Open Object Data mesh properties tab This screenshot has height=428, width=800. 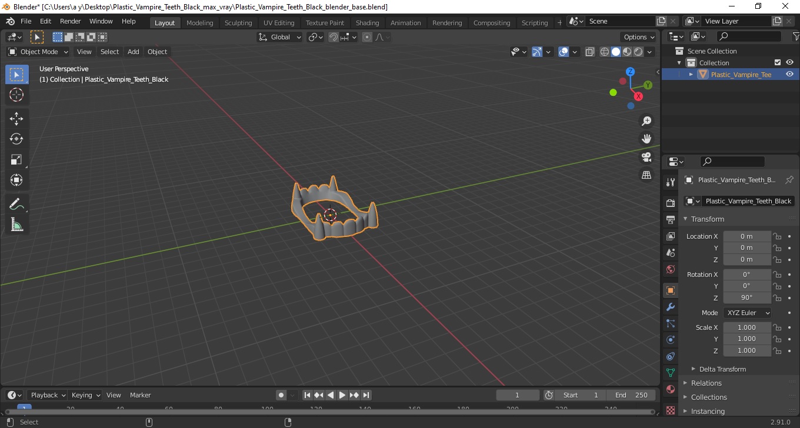pos(671,373)
